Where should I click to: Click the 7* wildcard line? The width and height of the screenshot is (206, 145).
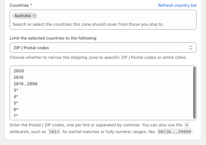[x=16, y=116]
